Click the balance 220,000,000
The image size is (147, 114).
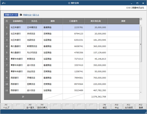(x=100, y=84)
